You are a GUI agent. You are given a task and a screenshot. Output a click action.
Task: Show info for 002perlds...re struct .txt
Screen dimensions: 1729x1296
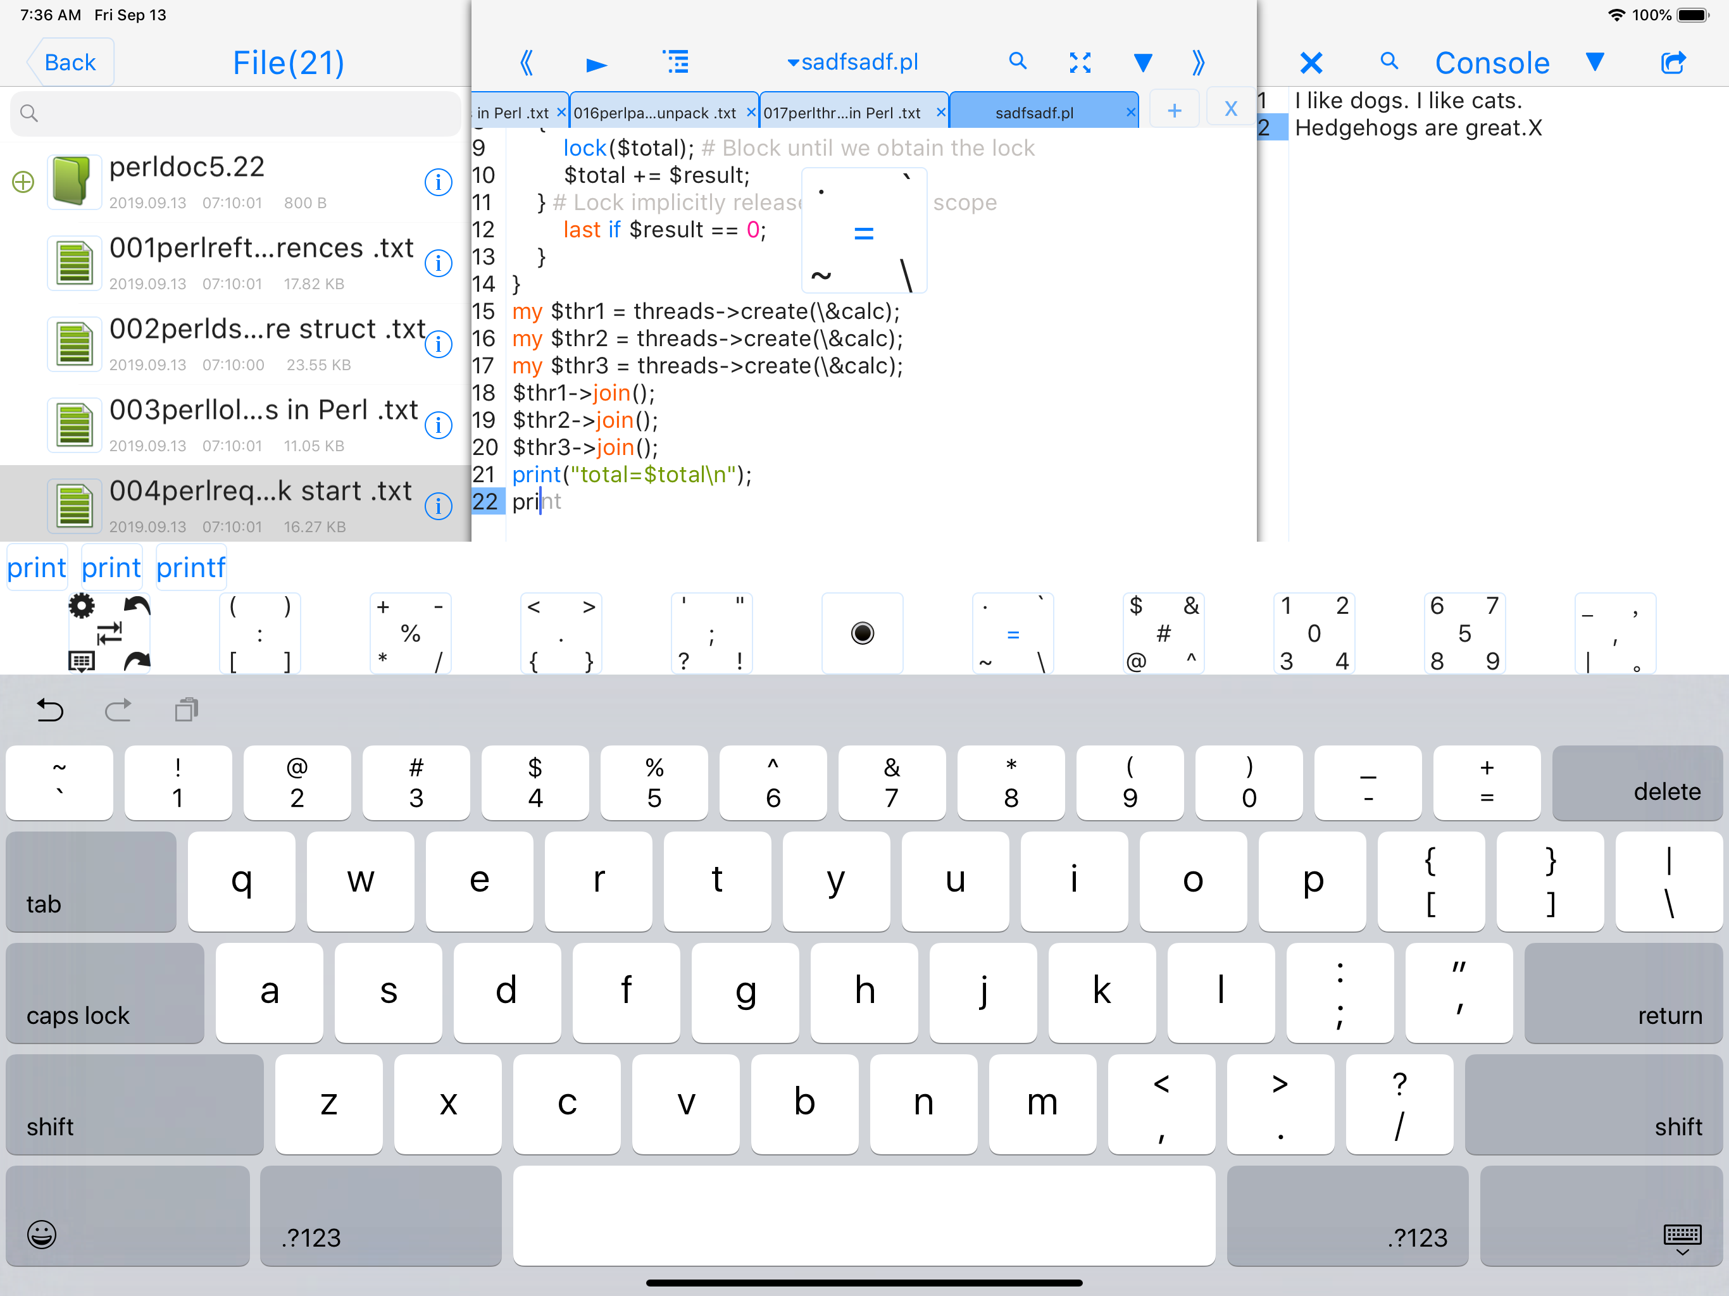(x=439, y=345)
